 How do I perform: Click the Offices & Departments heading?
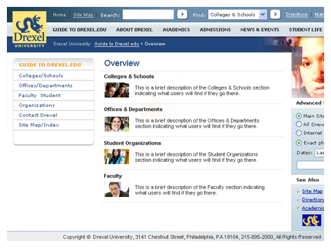133,110
